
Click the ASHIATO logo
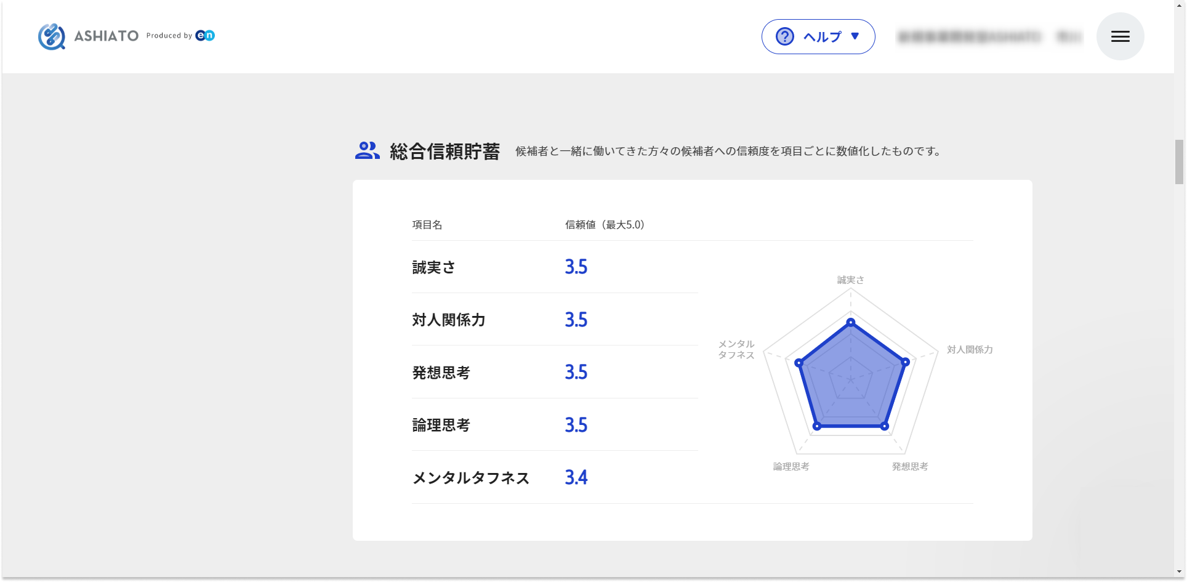(88, 35)
